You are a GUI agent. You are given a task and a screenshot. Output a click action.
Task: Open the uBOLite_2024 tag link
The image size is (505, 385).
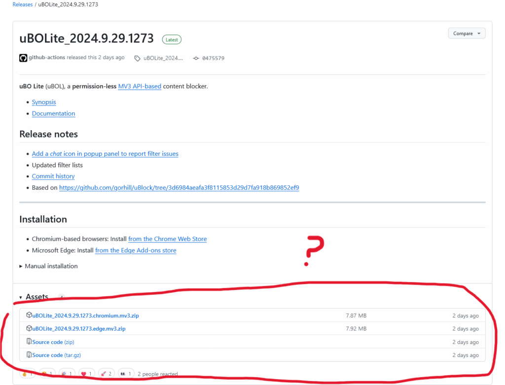163,58
